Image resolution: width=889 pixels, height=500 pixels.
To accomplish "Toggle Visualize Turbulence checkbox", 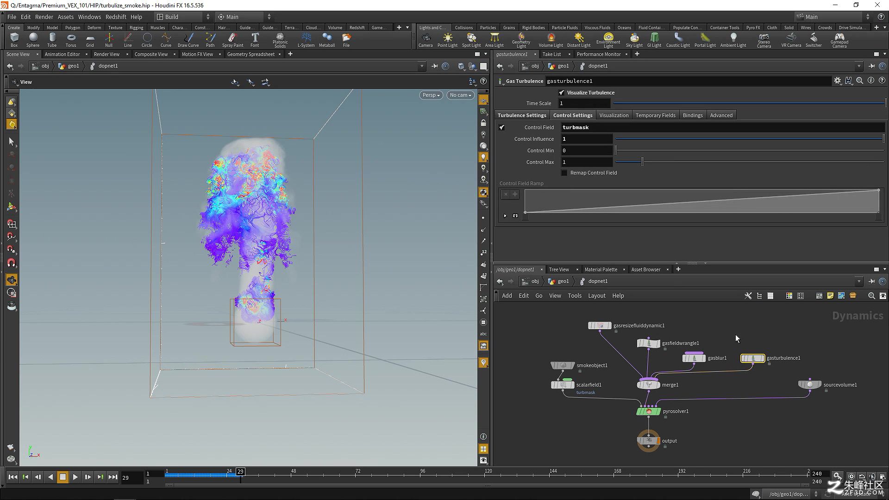I will [562, 93].
